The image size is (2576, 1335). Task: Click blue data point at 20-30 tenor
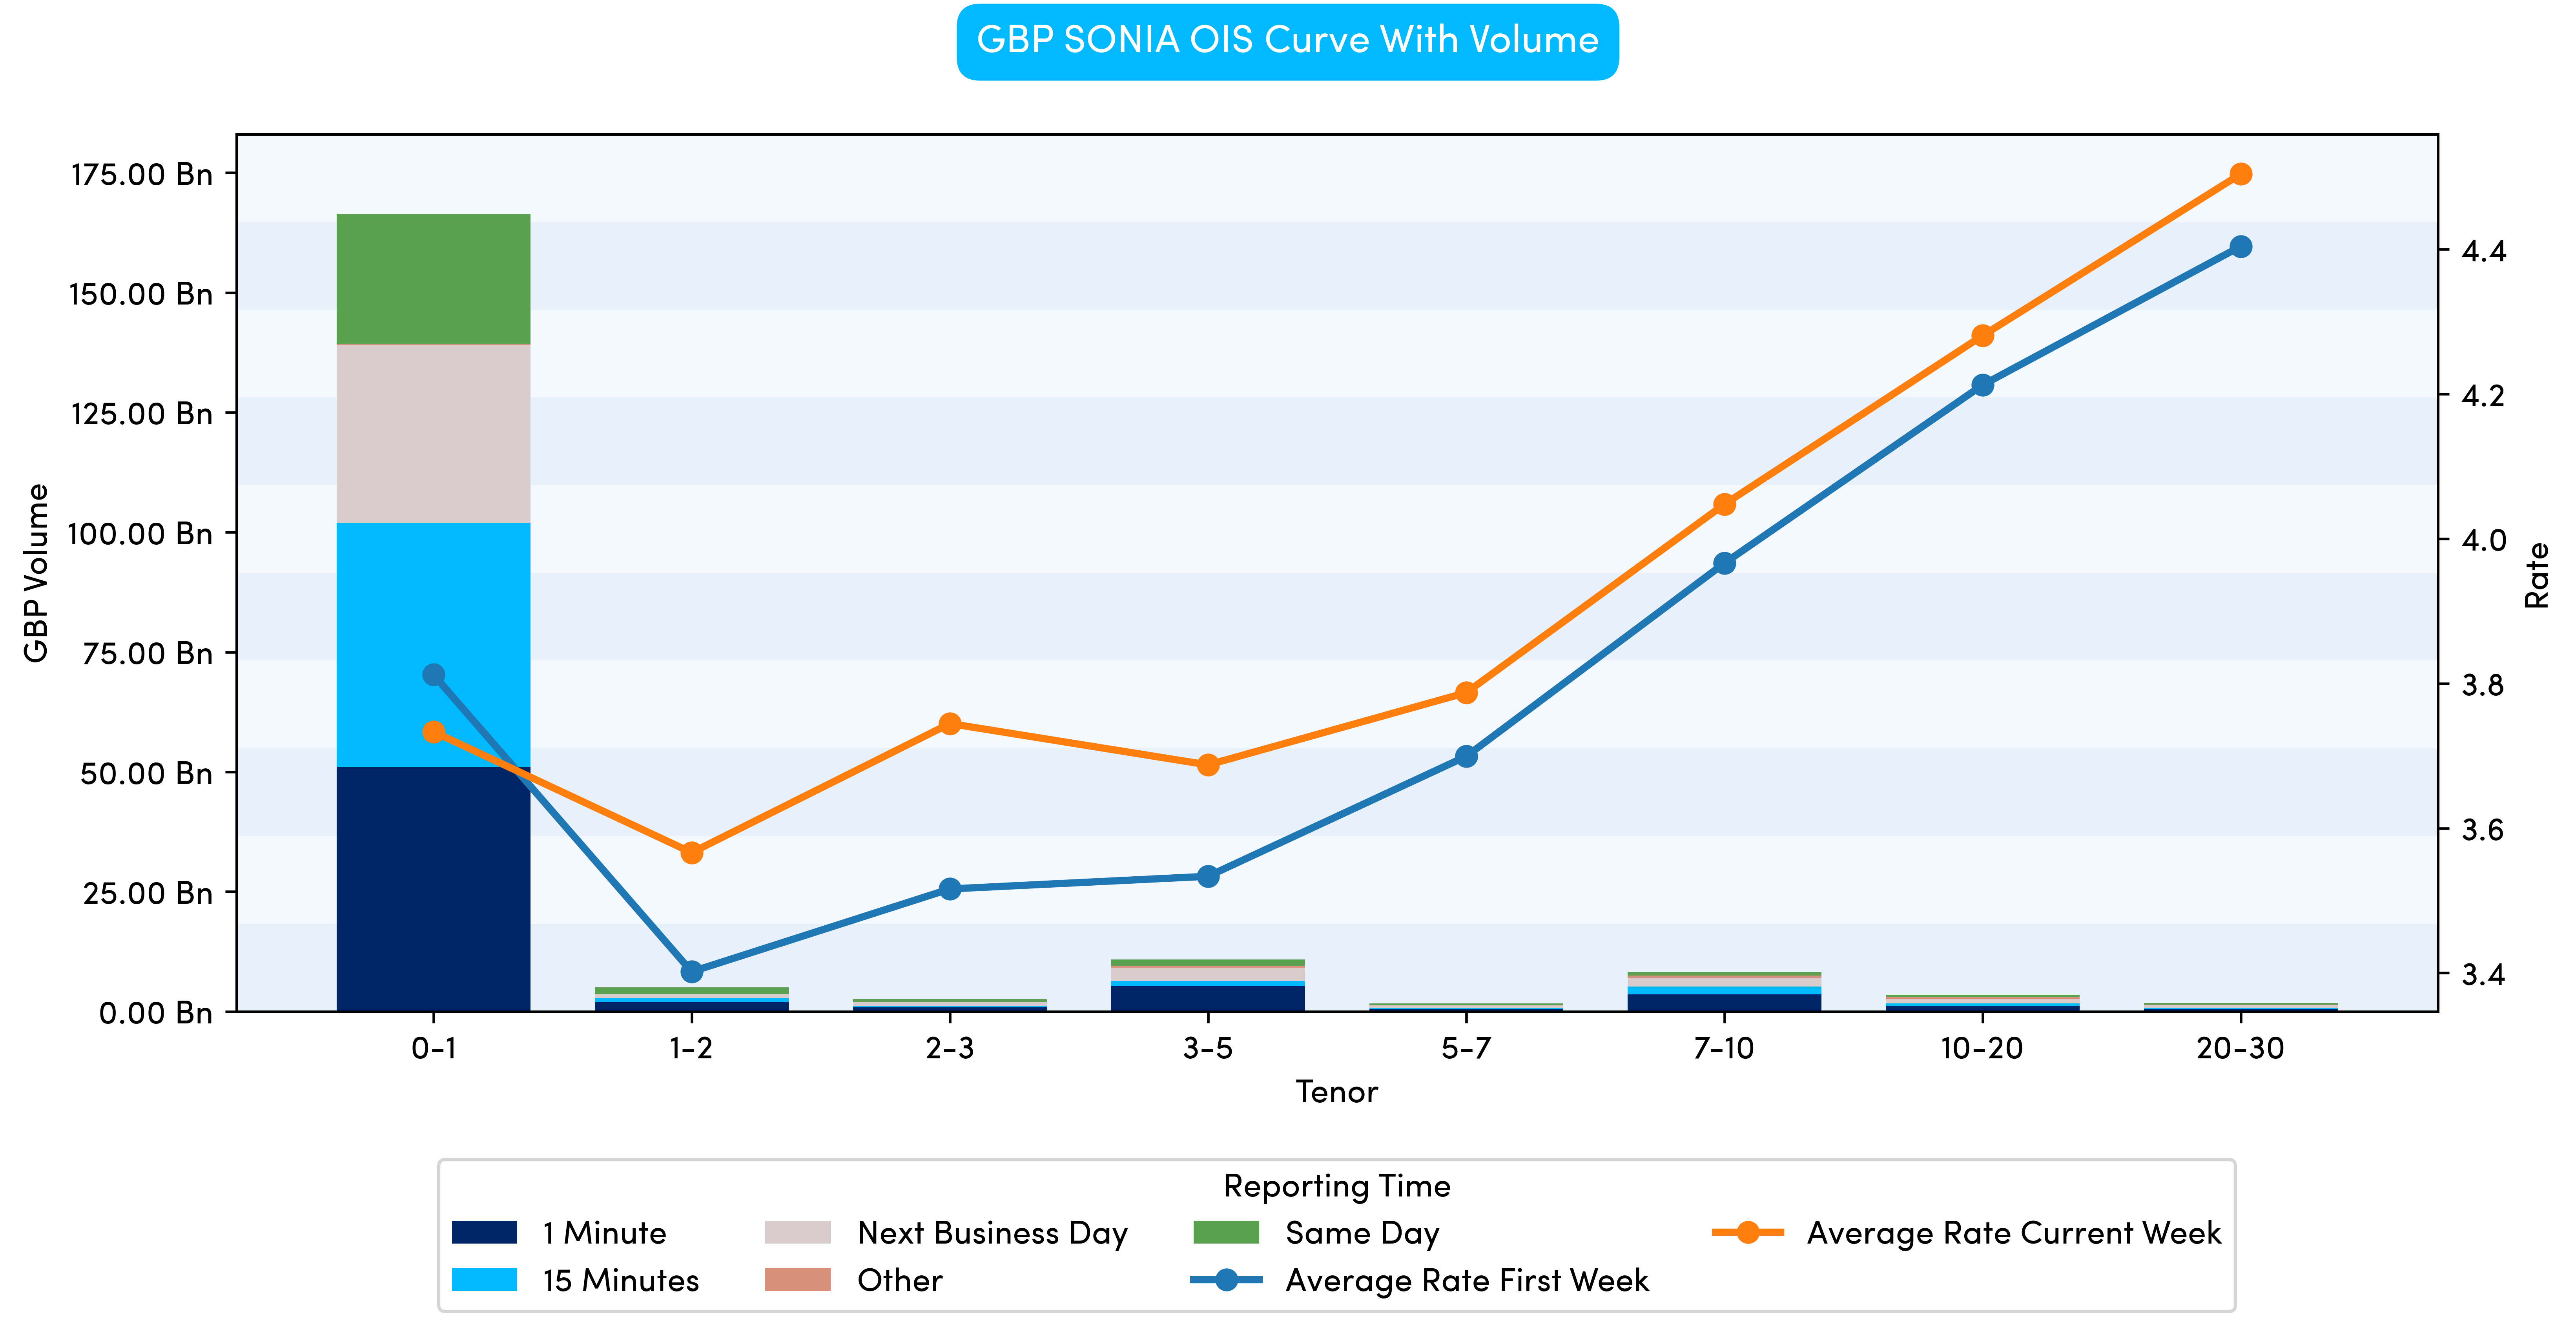[2241, 247]
